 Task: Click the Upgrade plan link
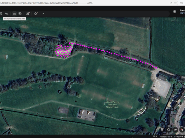pyautogui.click(x=182, y=13)
